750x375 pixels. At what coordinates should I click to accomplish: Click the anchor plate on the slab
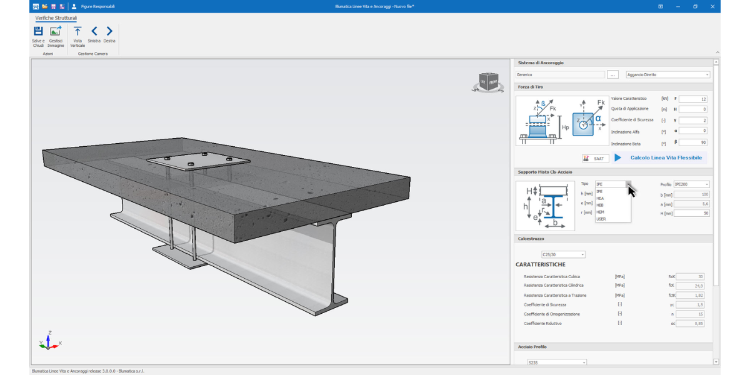[197, 160]
